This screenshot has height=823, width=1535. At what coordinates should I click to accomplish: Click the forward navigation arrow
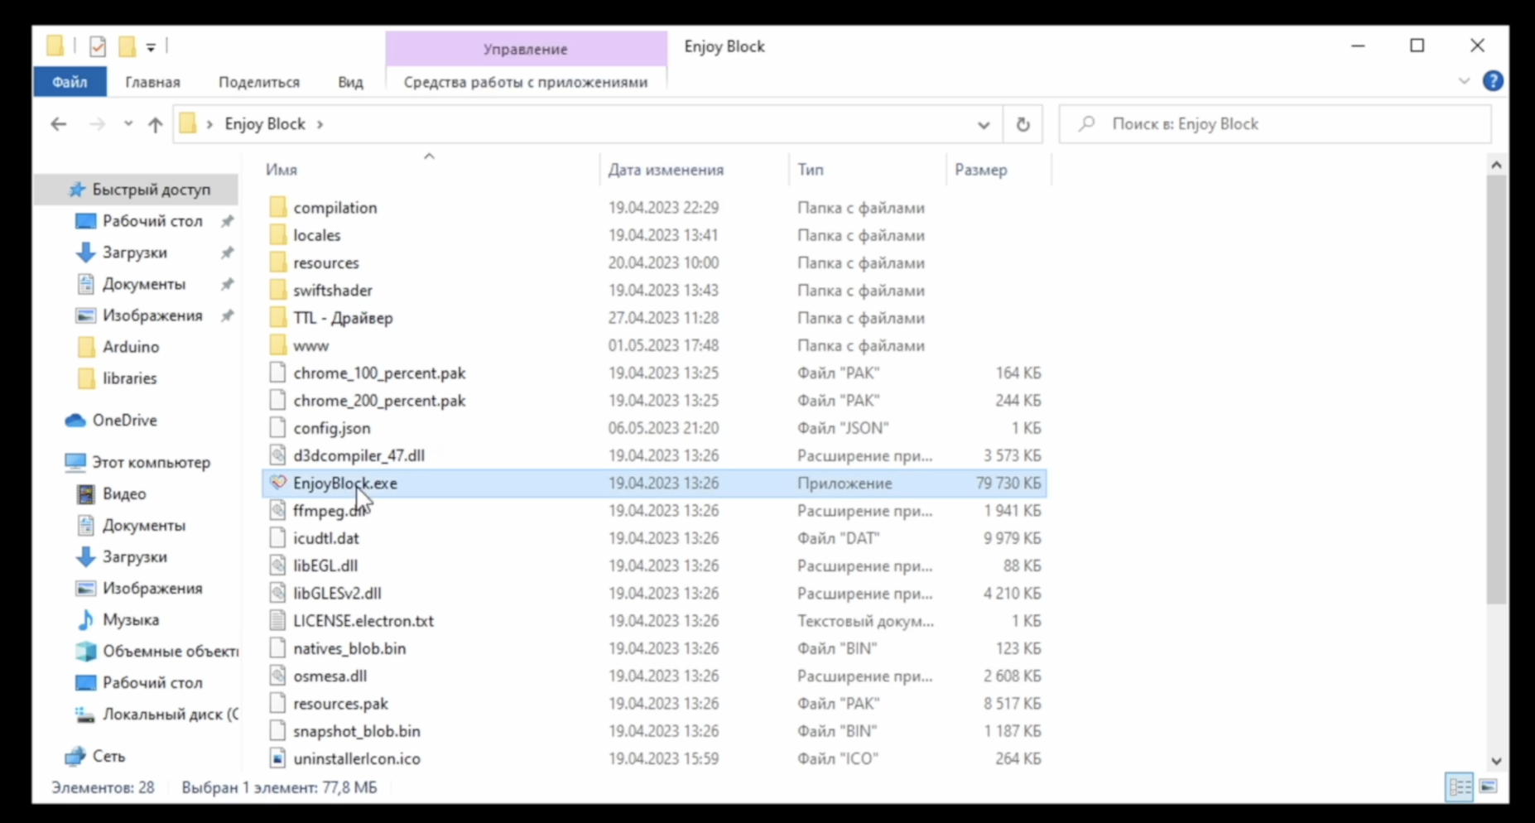point(97,124)
